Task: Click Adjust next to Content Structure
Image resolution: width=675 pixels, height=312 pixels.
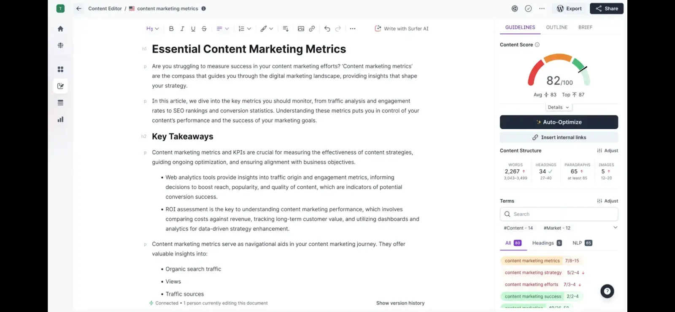Action: [x=607, y=151]
